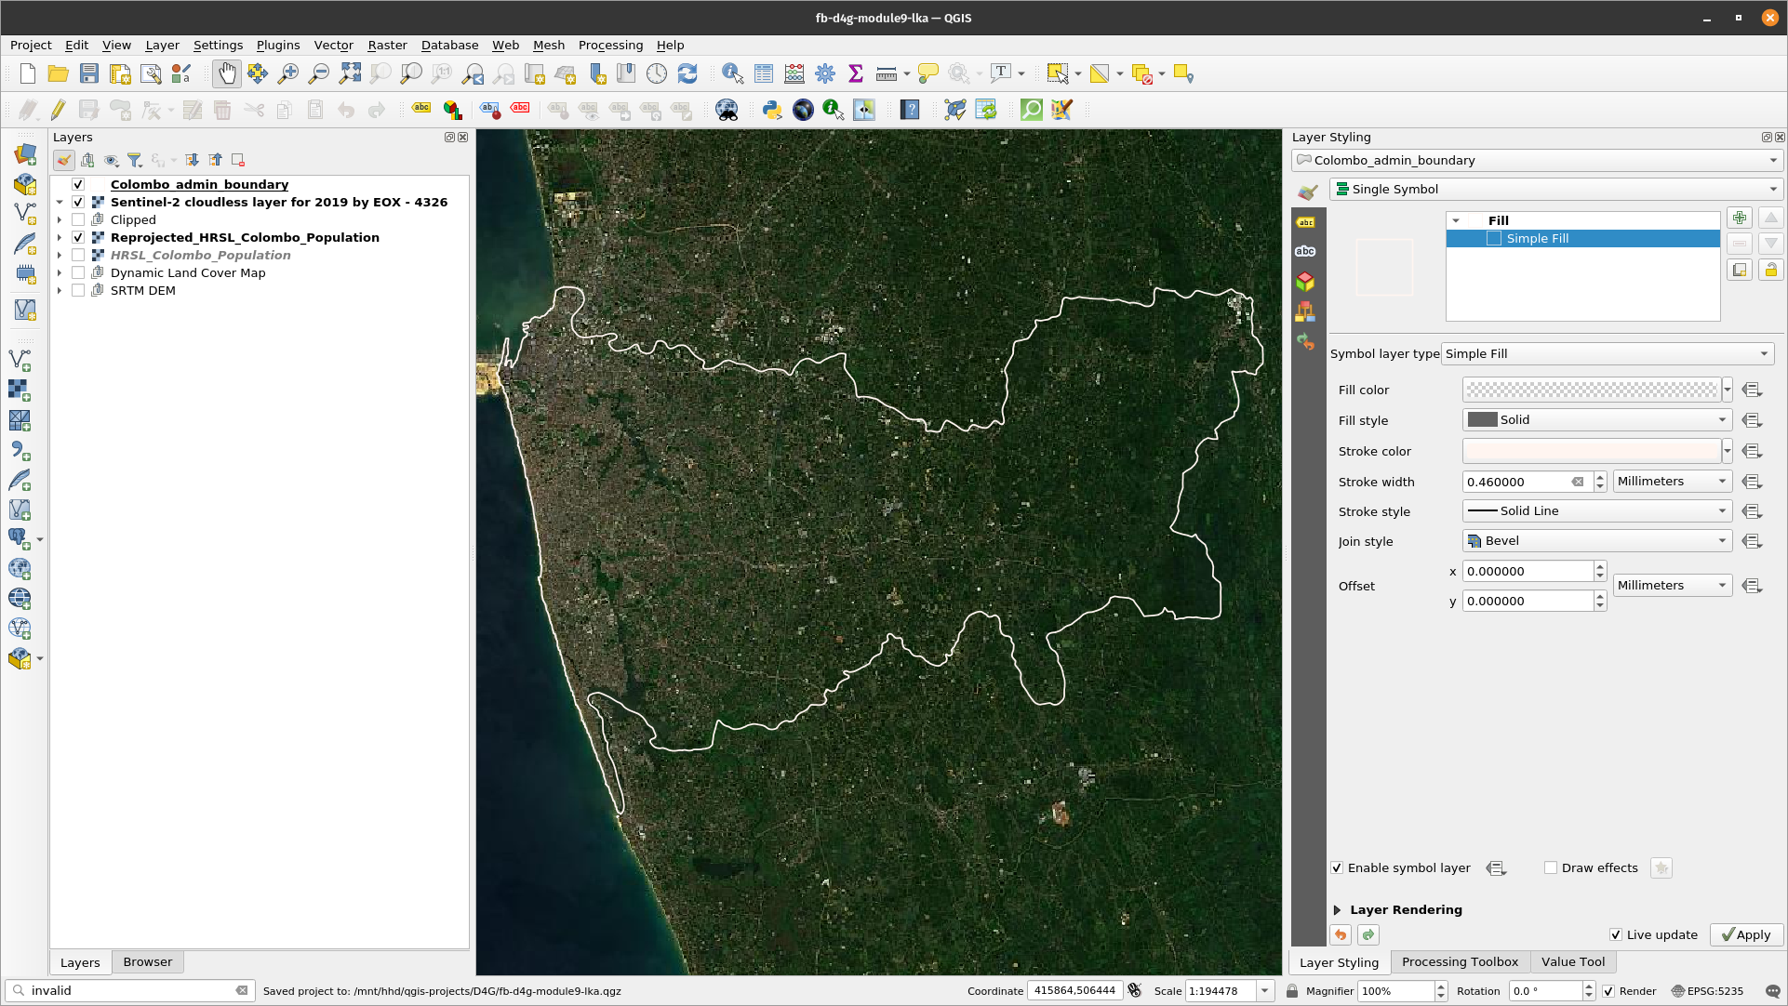Toggle visibility of Dynamic Land Cover Map

(78, 273)
